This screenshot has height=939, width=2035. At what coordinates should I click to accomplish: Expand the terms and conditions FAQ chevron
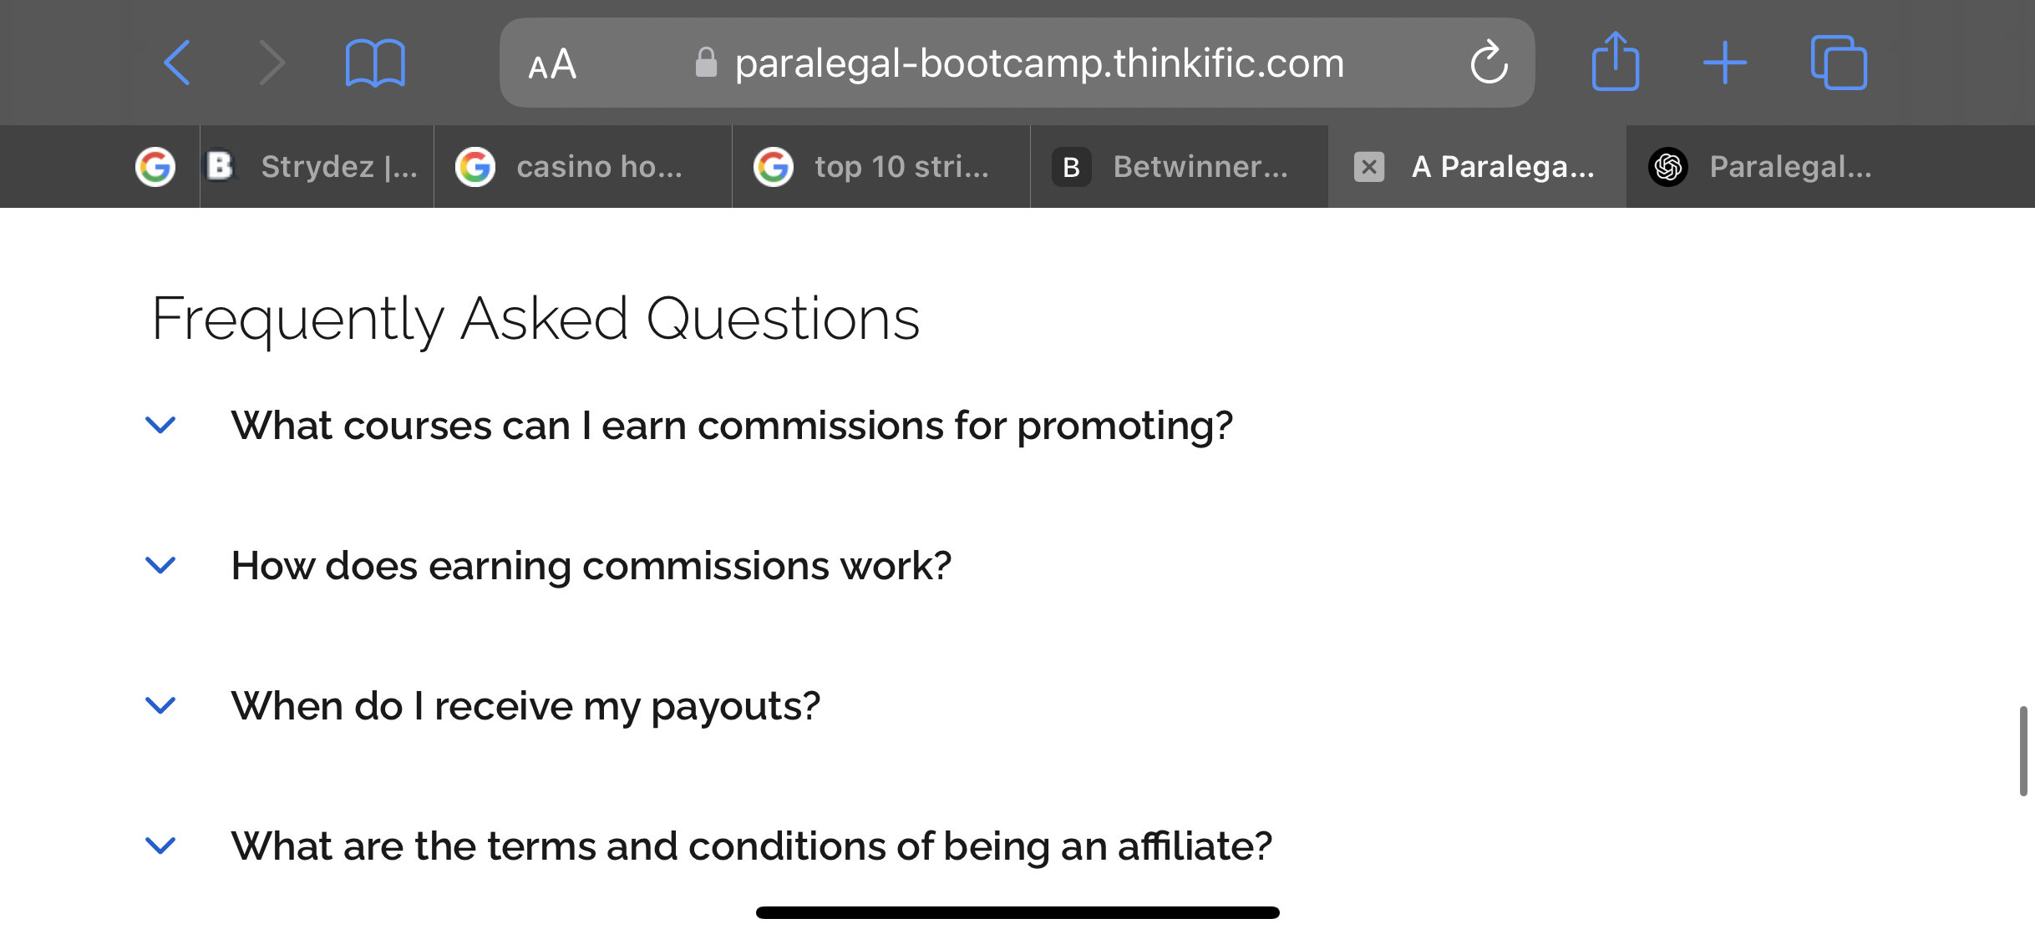[x=160, y=846]
